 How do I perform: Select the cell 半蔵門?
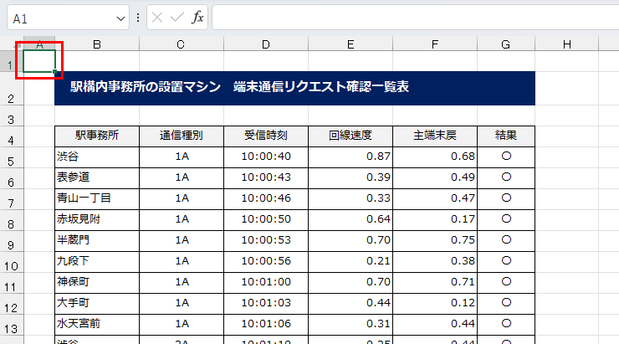(97, 240)
